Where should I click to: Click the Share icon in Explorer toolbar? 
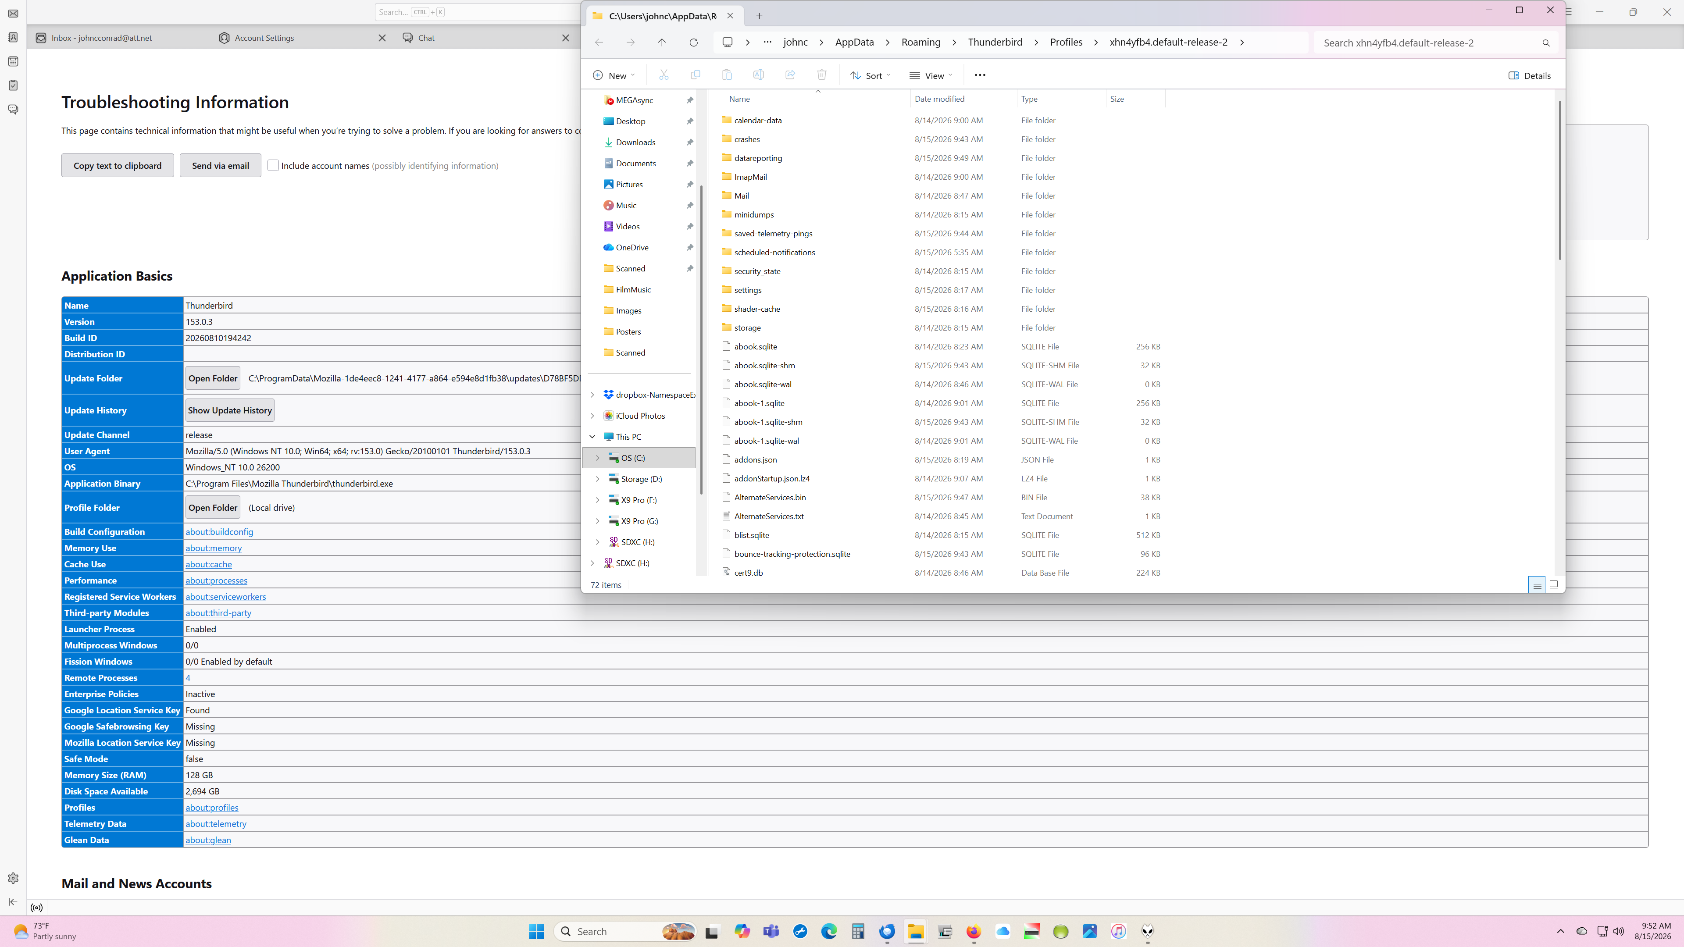[x=790, y=75]
